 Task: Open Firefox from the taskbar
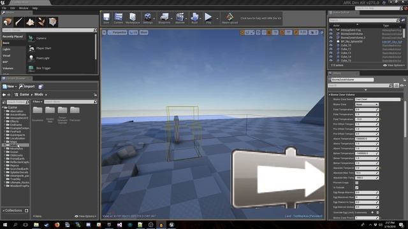pos(57,225)
